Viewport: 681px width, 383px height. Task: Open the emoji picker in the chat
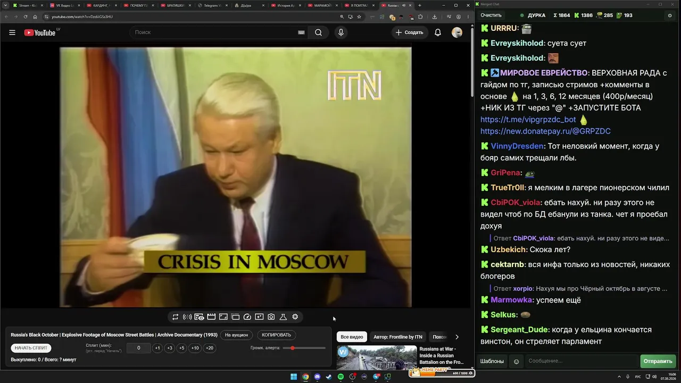[x=516, y=361]
